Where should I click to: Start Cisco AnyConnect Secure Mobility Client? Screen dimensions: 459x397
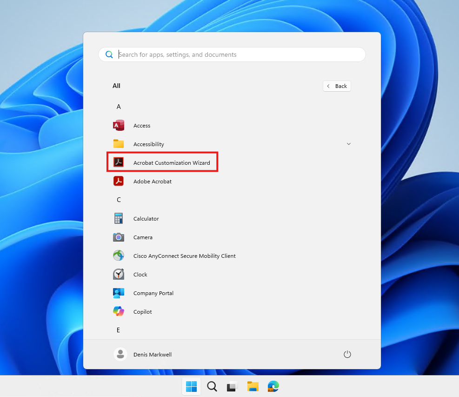pos(184,256)
